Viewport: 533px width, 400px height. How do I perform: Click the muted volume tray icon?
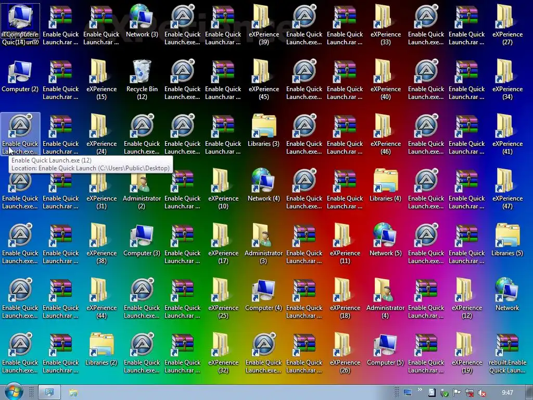[481, 393]
